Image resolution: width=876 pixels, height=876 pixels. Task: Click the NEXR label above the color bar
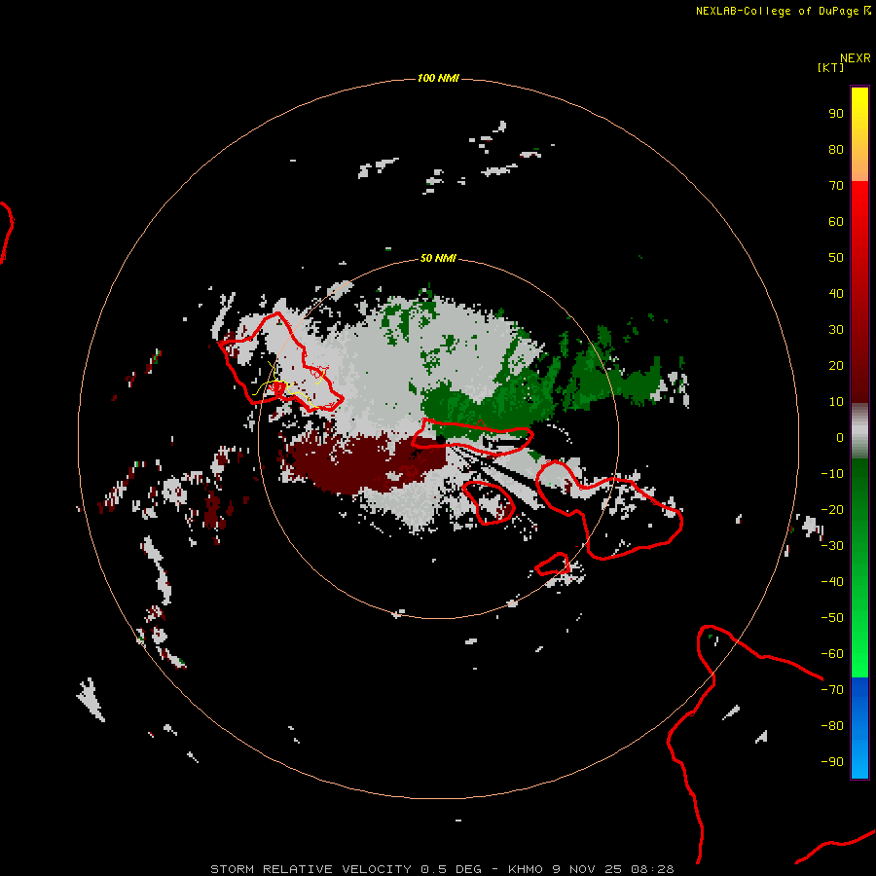pos(856,58)
